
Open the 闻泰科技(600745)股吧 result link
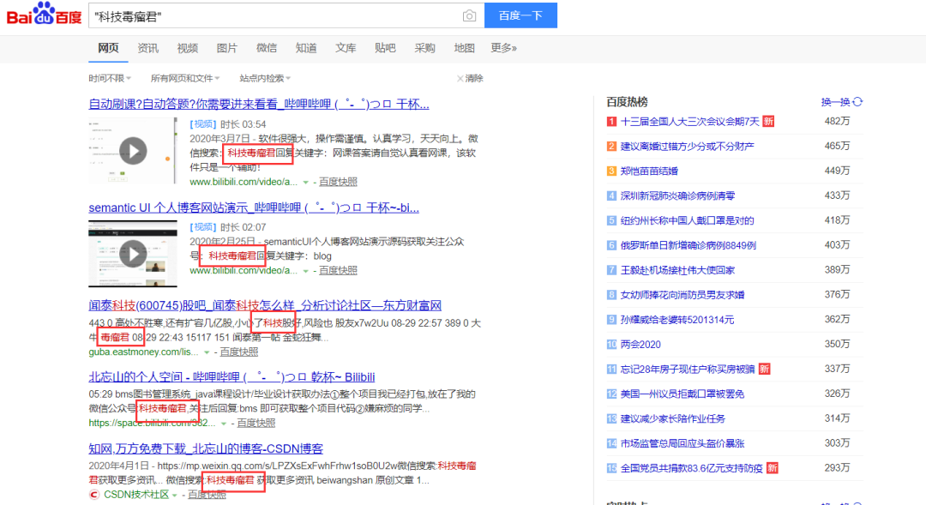tap(265, 305)
